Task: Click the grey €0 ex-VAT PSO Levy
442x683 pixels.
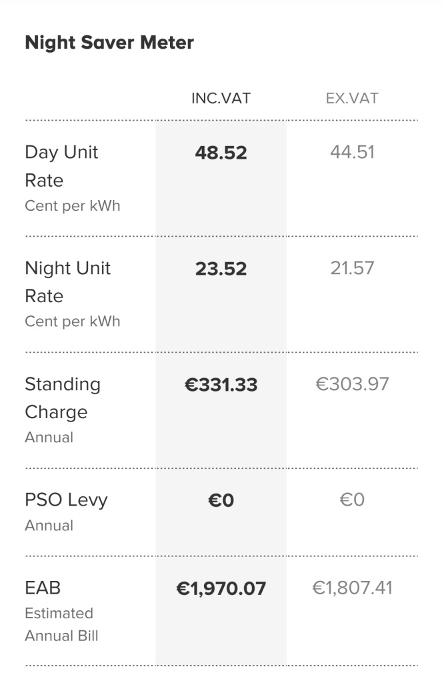Action: pyautogui.click(x=352, y=500)
